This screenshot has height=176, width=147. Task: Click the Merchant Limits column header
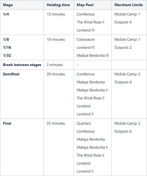point(129,5)
